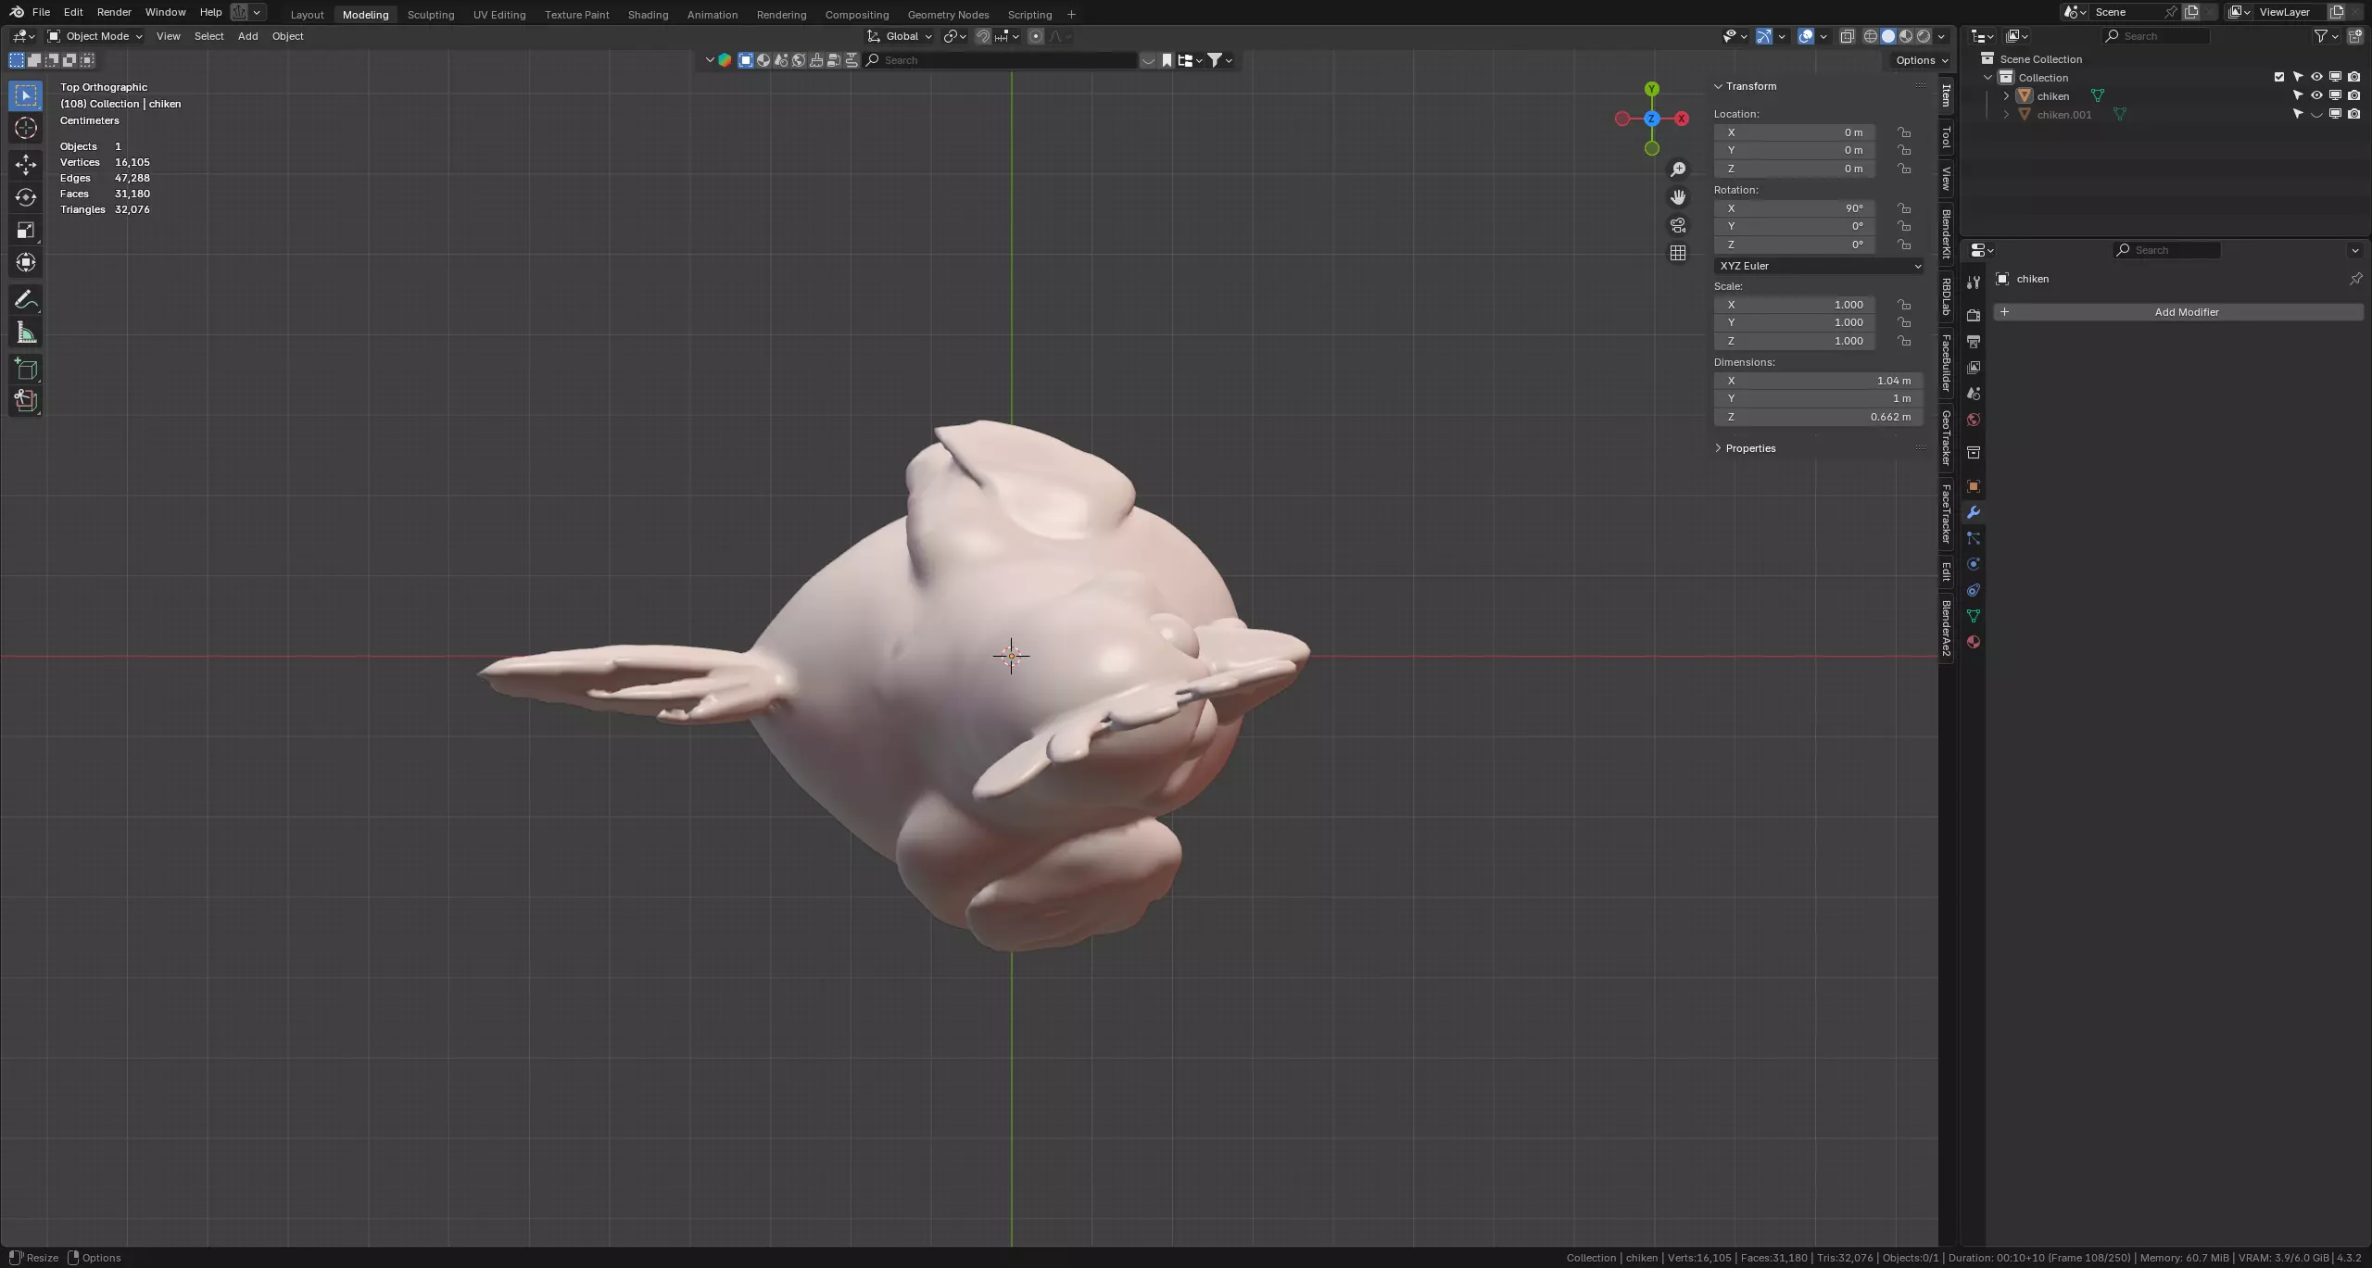
Task: Switch perspective/orthographic with the grid icon
Action: (1678, 253)
